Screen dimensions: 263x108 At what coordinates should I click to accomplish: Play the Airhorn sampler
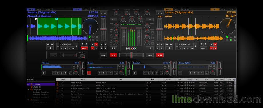44,73
